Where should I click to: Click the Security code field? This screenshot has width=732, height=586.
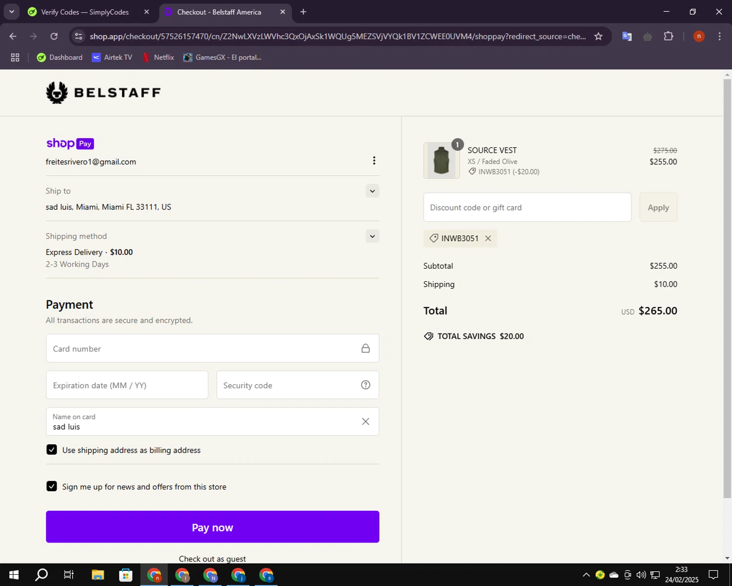point(298,385)
